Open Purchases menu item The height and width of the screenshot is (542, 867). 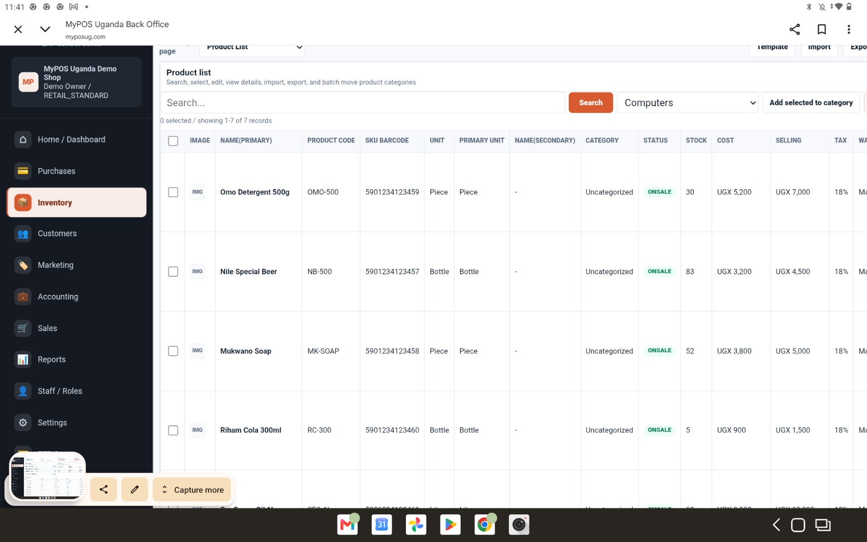pos(76,171)
